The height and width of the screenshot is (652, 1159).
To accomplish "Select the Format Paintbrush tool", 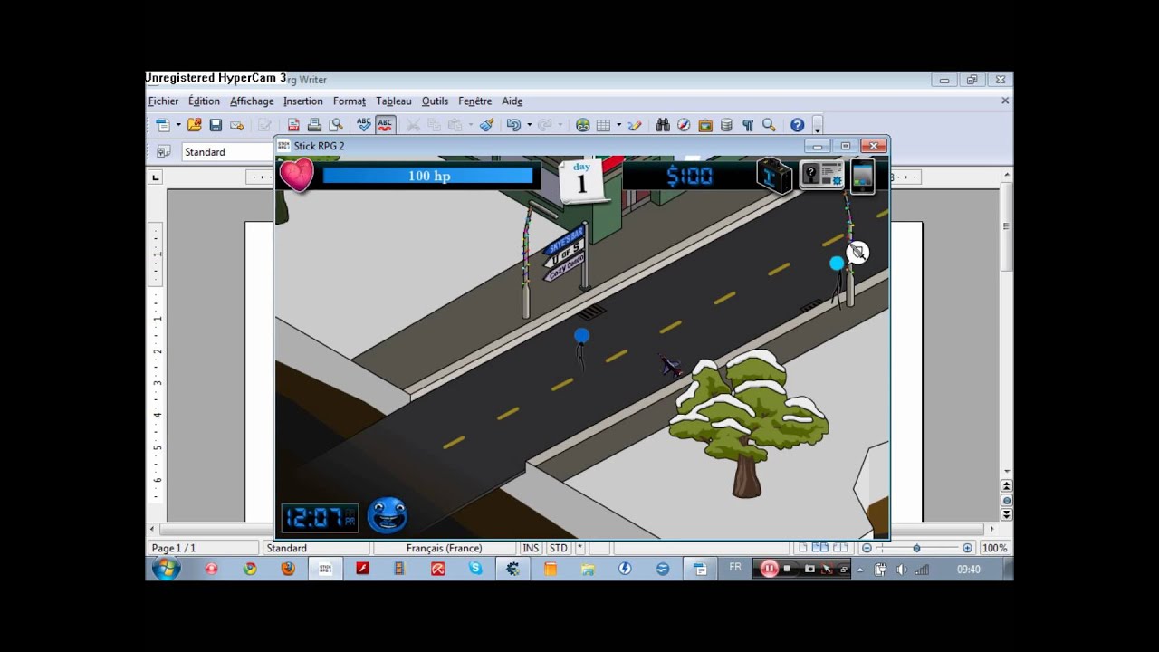I will pos(486,125).
